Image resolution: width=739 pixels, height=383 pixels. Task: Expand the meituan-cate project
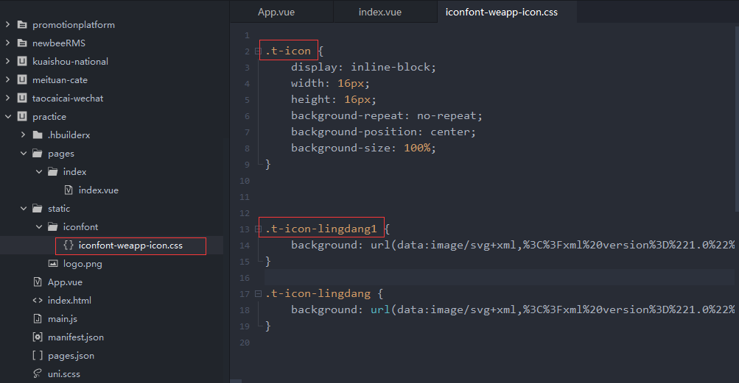coord(7,79)
